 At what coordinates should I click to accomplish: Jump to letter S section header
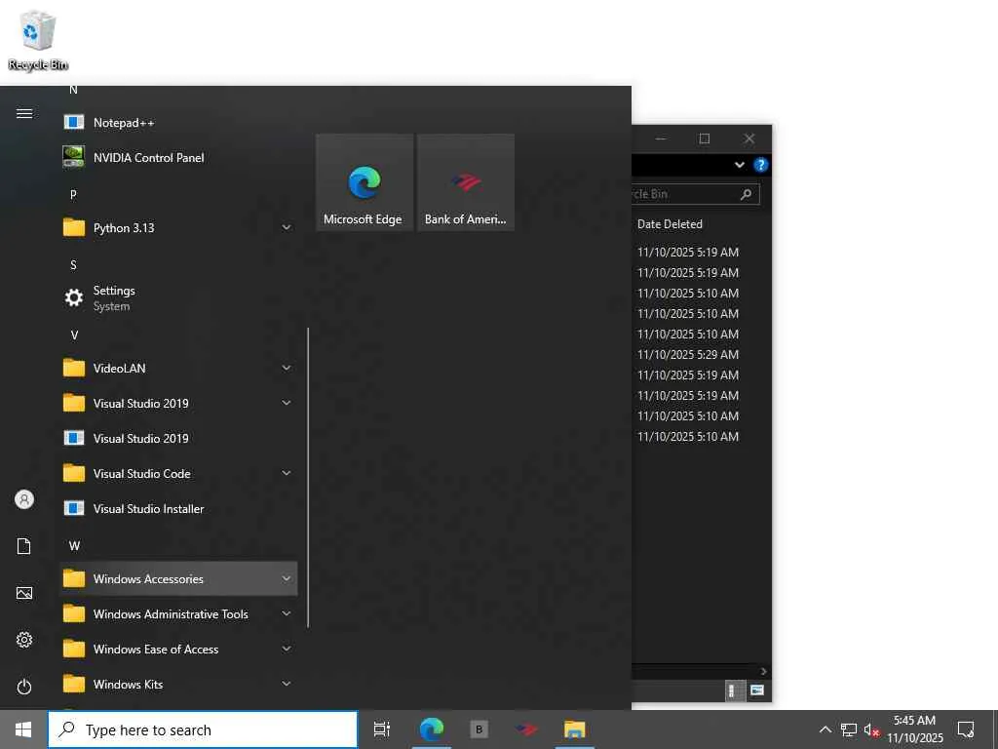point(73,265)
